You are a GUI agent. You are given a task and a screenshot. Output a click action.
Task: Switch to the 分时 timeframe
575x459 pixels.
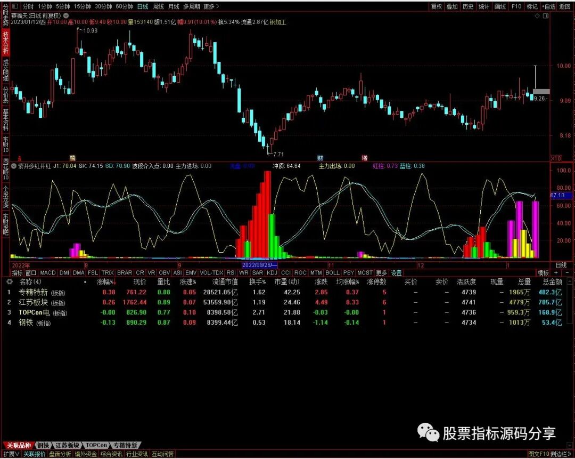point(28,6)
